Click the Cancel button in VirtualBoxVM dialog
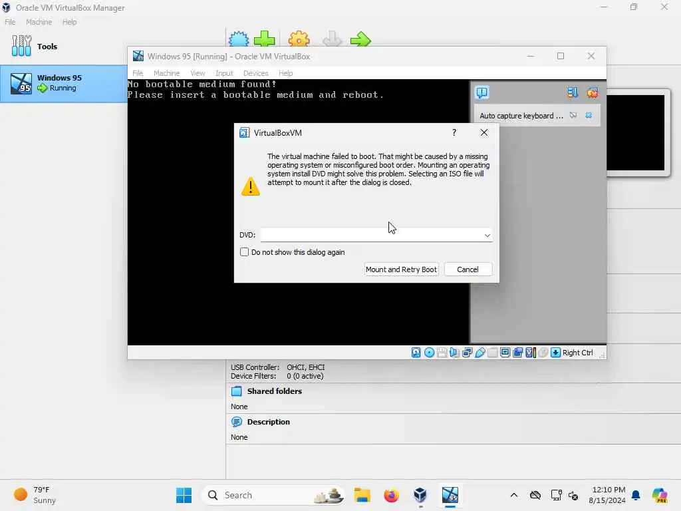681x511 pixels. [468, 269]
